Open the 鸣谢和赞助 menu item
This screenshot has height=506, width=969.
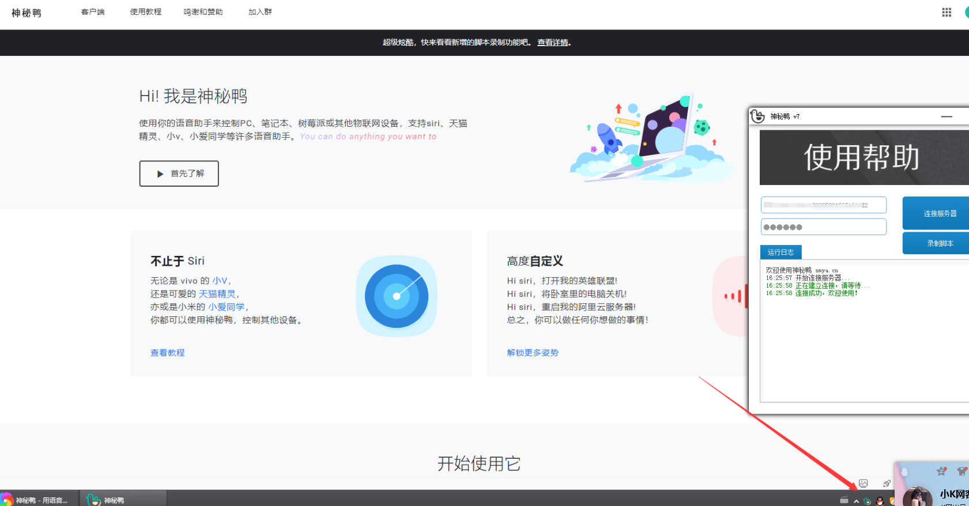tap(203, 12)
